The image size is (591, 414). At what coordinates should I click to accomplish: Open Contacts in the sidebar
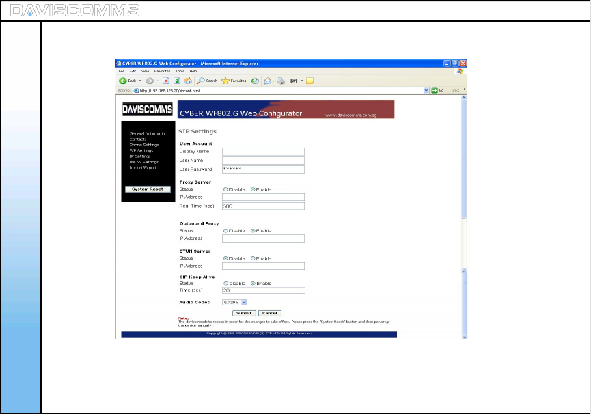pyautogui.click(x=138, y=139)
